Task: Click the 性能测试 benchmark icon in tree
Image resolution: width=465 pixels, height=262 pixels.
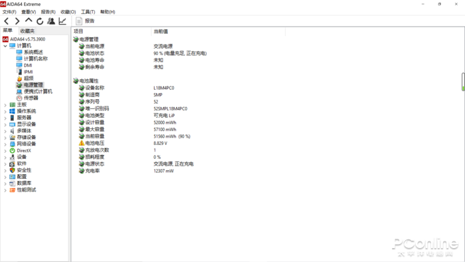Action: [x=12, y=190]
